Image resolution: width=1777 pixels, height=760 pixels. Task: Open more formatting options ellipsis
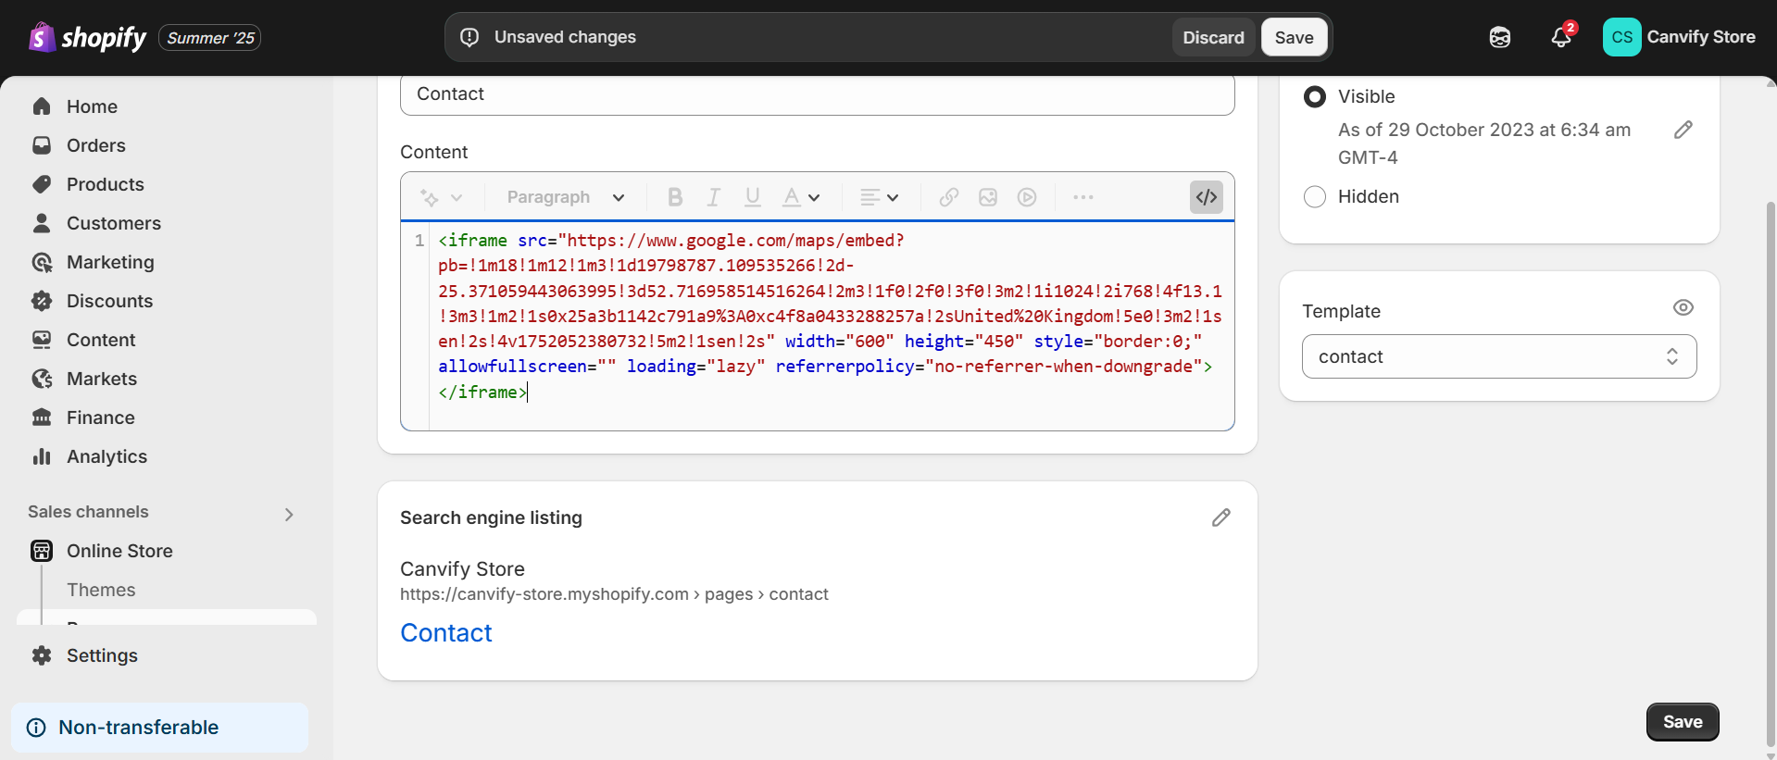pos(1082,197)
